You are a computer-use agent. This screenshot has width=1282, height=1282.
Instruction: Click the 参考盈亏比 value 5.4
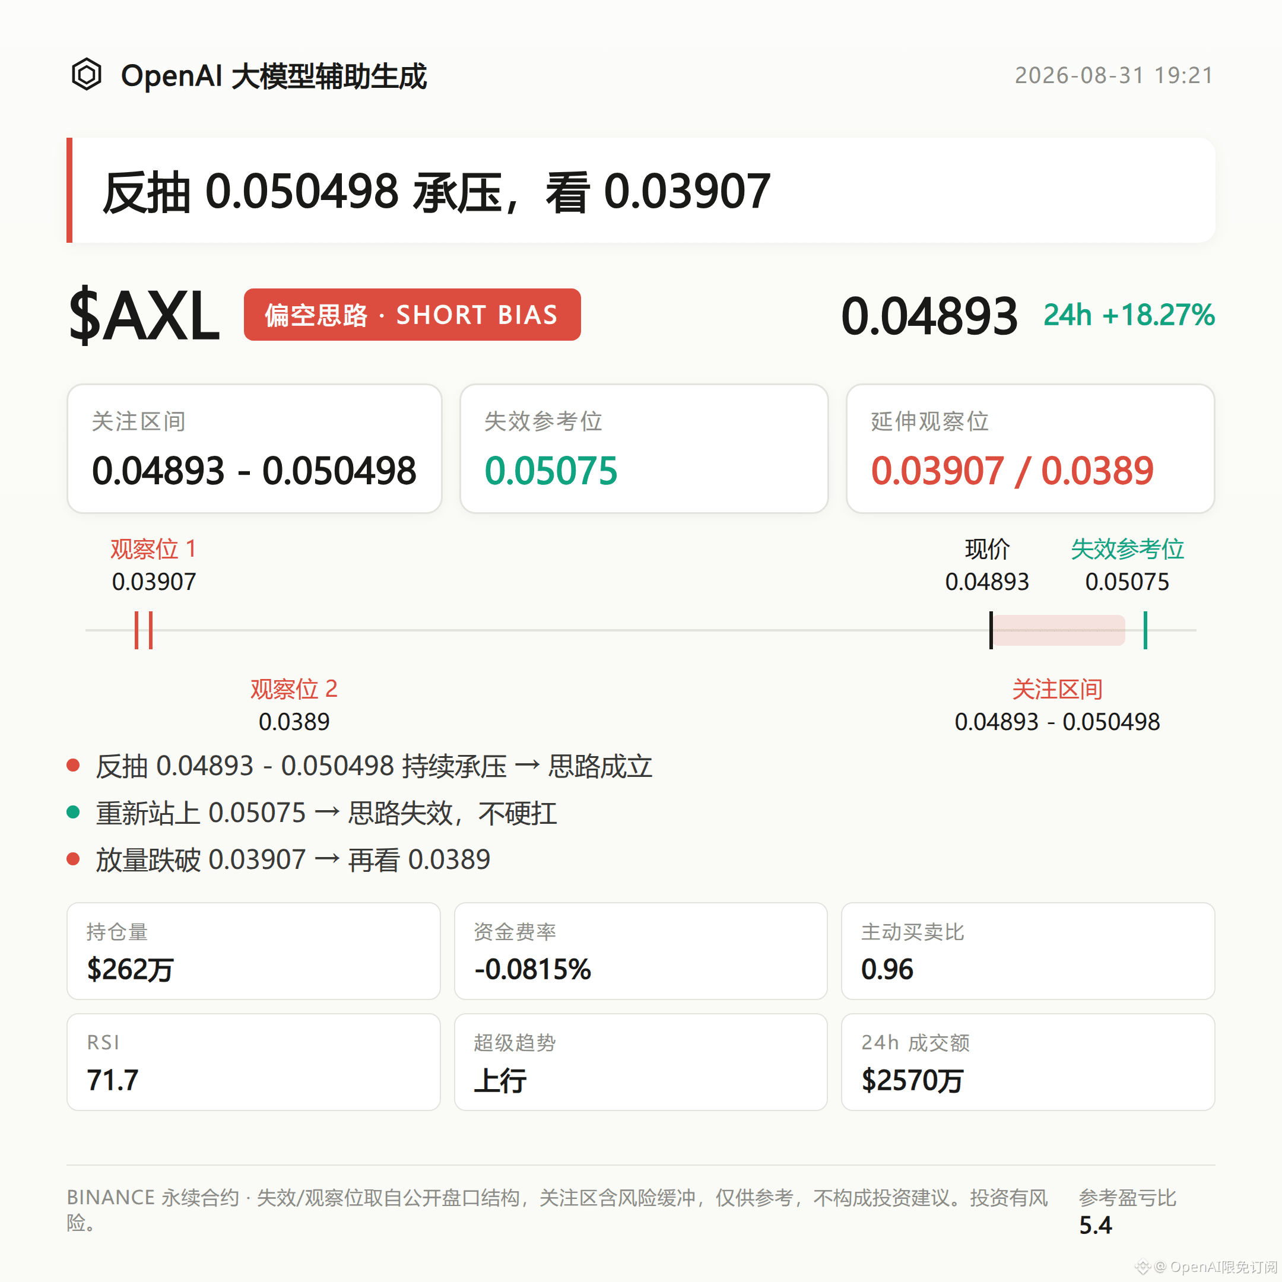(1096, 1225)
